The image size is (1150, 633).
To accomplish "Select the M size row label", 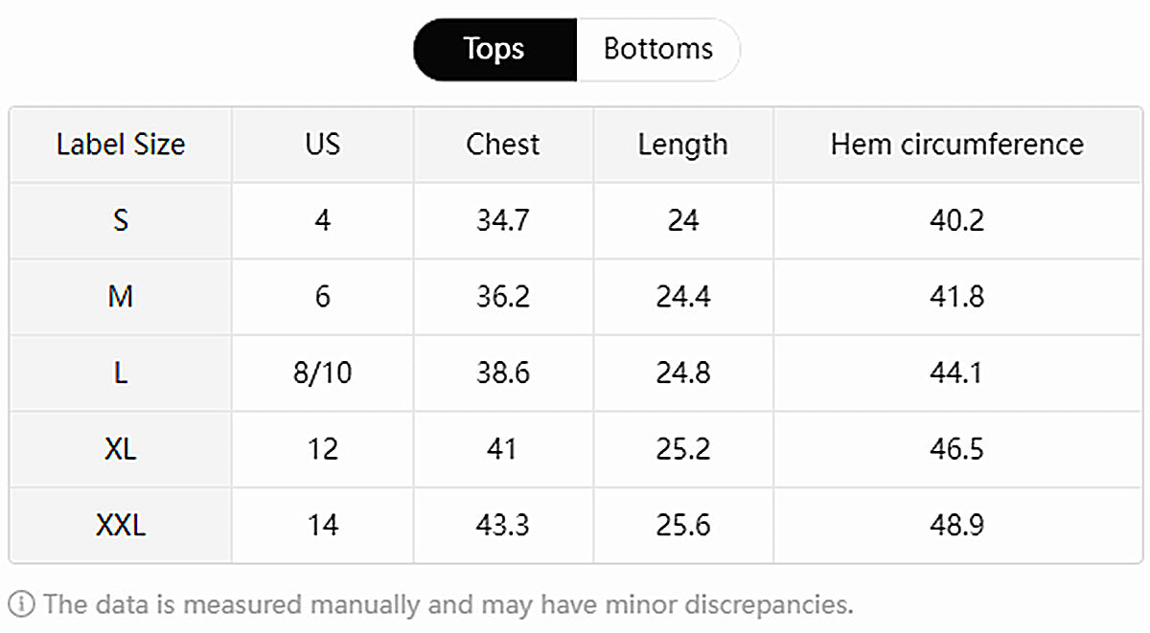I will [x=121, y=297].
